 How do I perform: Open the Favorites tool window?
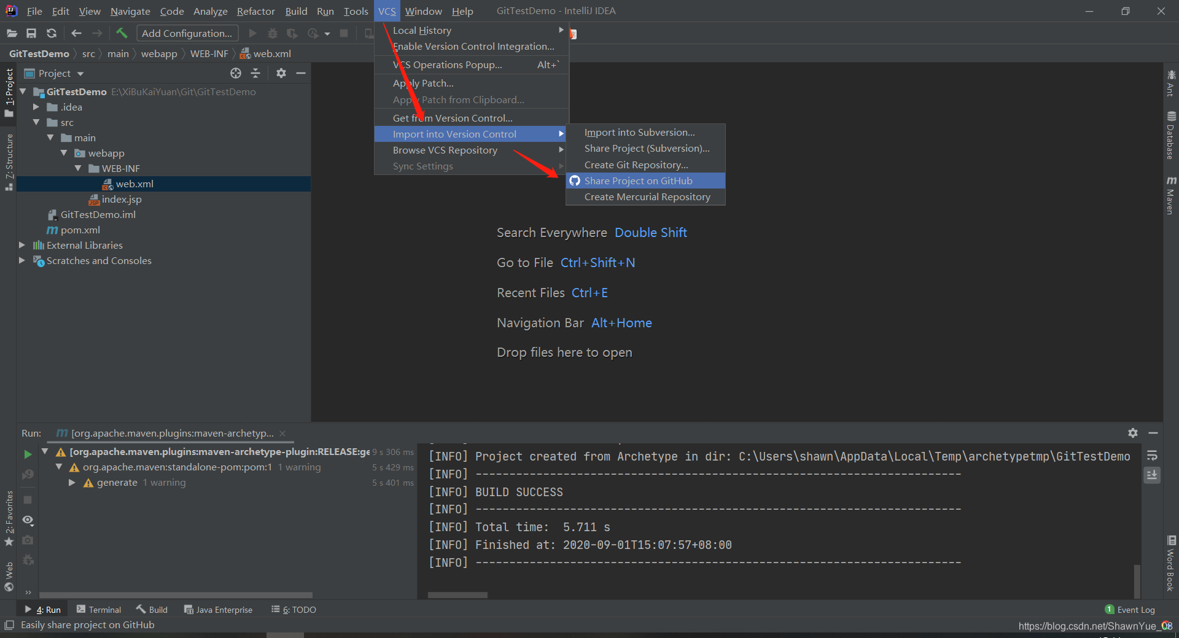tap(9, 518)
